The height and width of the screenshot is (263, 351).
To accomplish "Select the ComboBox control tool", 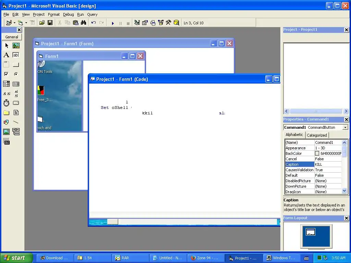I will (7, 84).
